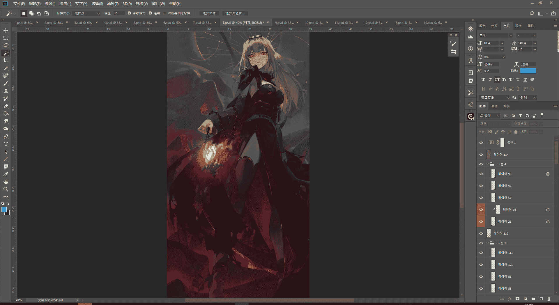Image resolution: width=559 pixels, height=305 pixels.
Task: Select the Lasso tool
Action: tap(6, 45)
